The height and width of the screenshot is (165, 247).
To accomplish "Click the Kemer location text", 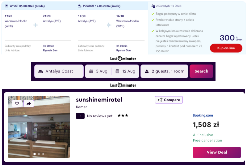I will click(x=82, y=107).
